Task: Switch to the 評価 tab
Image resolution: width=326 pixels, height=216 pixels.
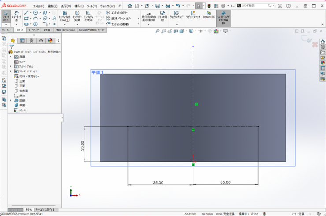Action: tap(47, 30)
